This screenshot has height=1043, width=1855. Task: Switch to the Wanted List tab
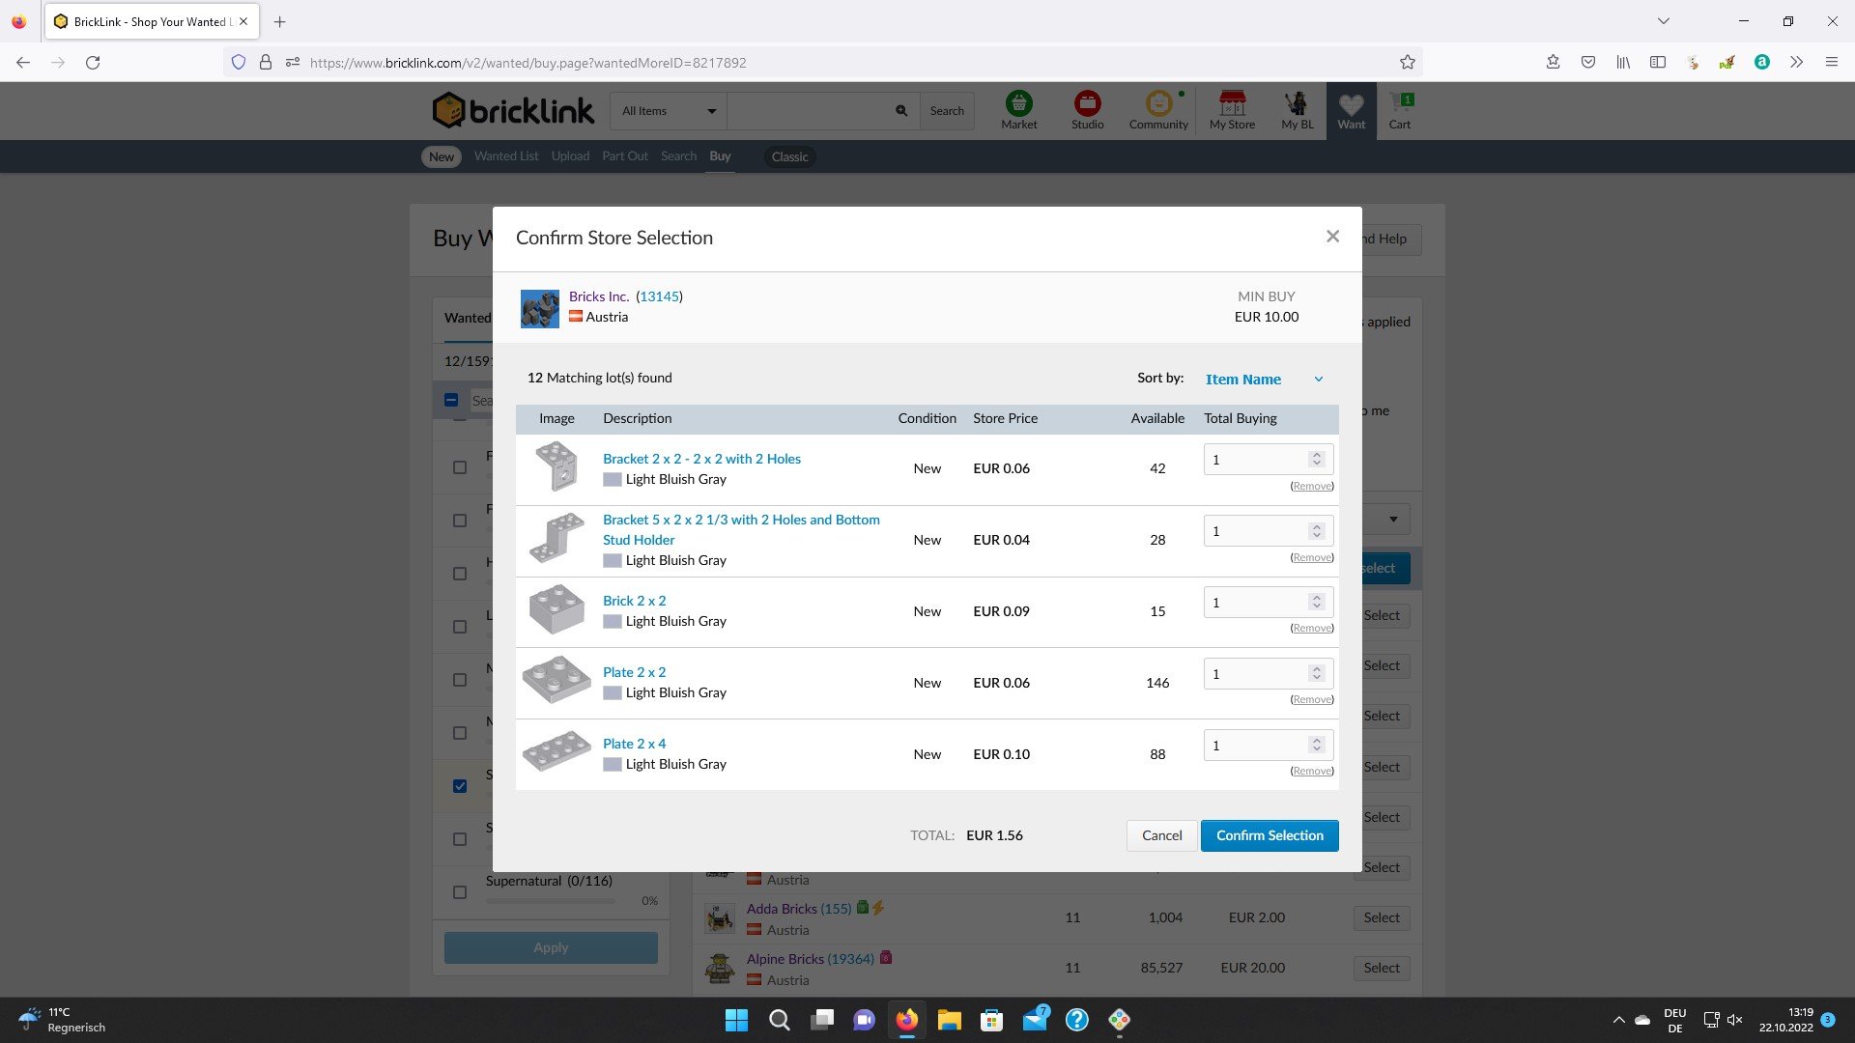[505, 156]
